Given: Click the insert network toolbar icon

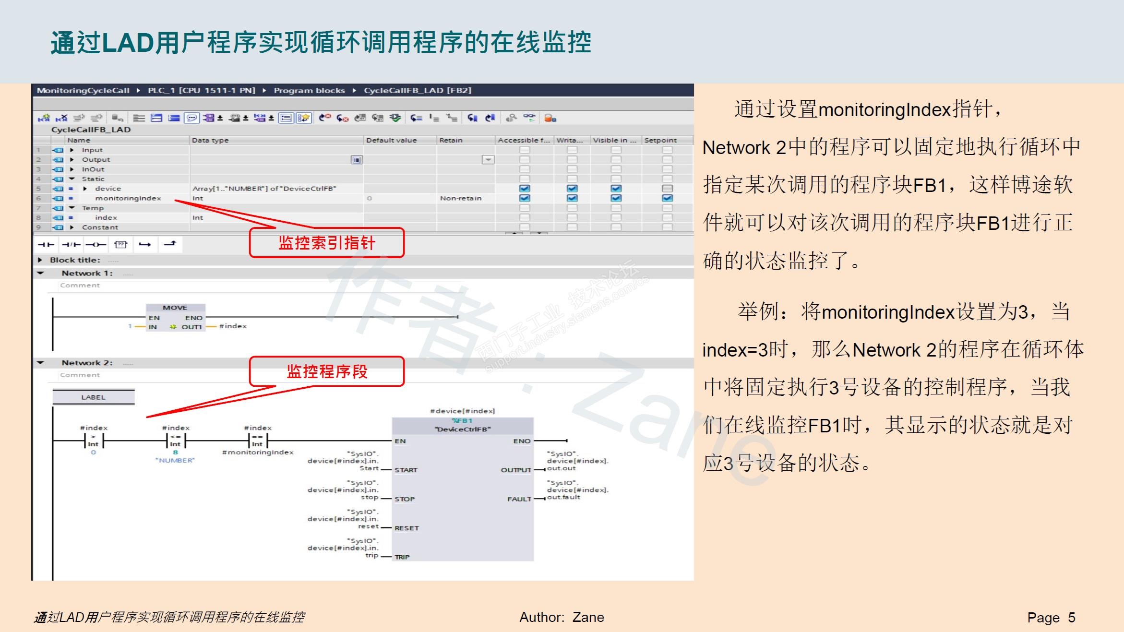Looking at the screenshot, I should point(44,118).
